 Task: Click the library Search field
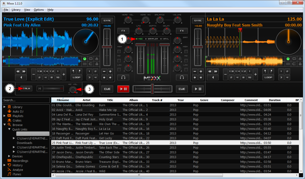click(x=26, y=100)
